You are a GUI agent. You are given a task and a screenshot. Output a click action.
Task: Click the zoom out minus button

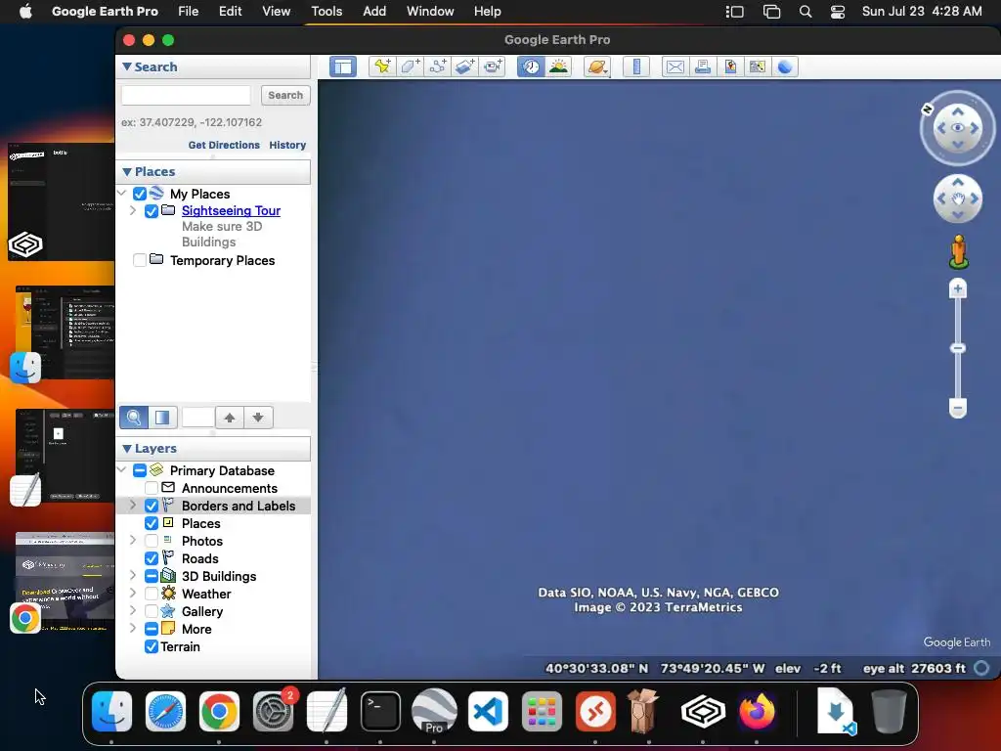coord(958,408)
